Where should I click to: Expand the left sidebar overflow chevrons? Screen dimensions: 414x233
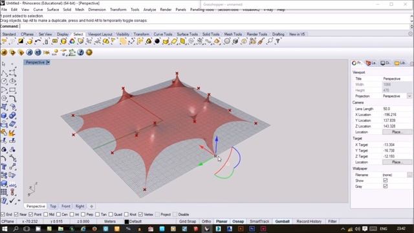pyautogui.click(x=19, y=201)
